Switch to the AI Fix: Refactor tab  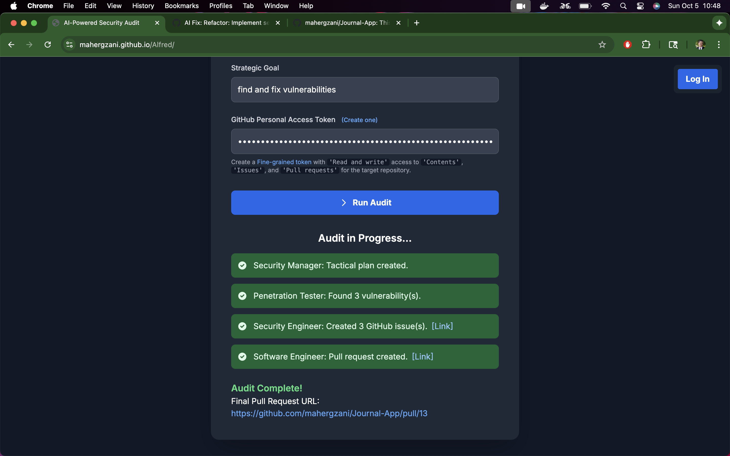[226, 23]
